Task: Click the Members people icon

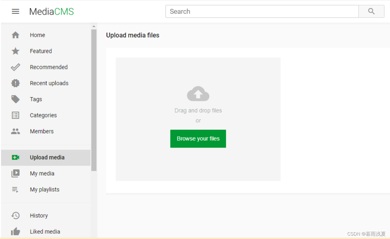Action: click(15, 131)
